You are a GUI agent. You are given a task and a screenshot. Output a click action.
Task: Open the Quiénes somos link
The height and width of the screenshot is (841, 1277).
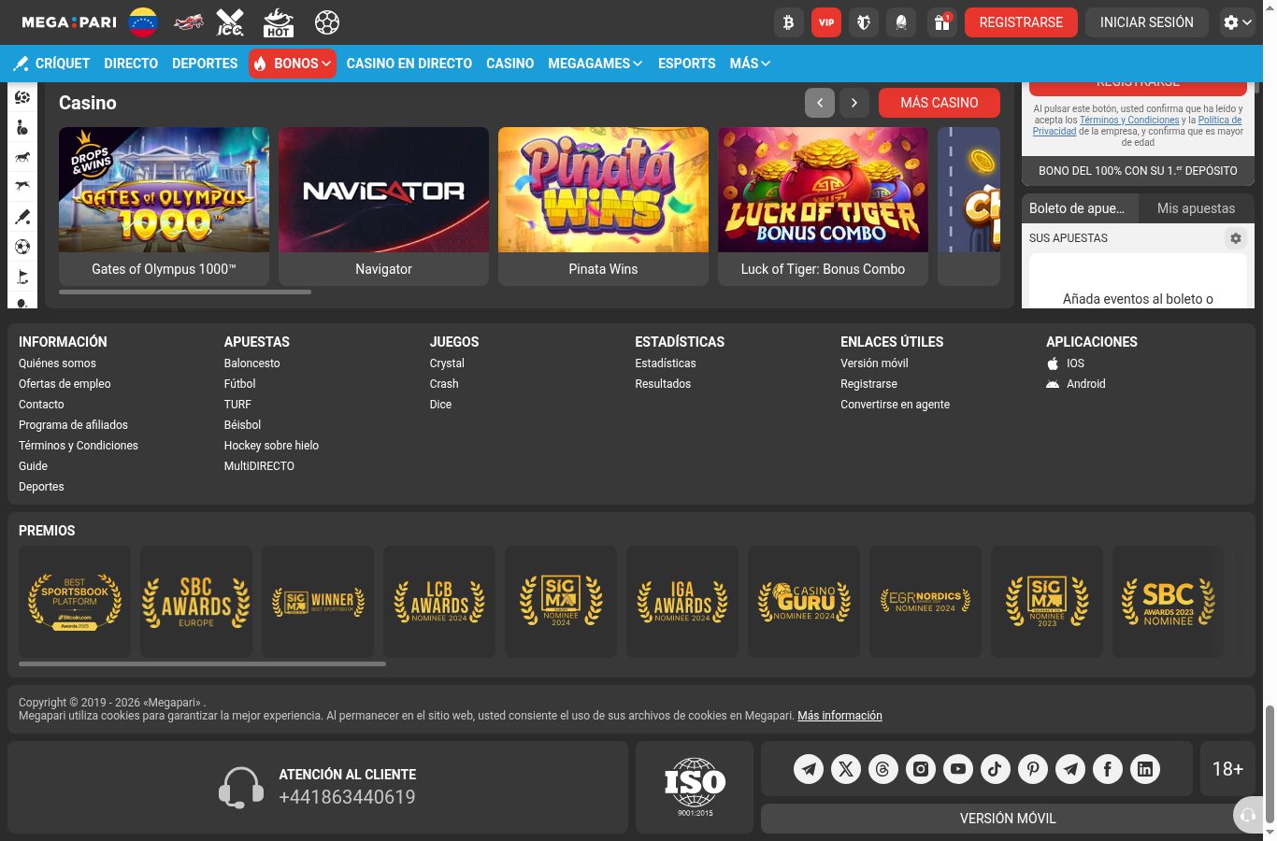[57, 363]
